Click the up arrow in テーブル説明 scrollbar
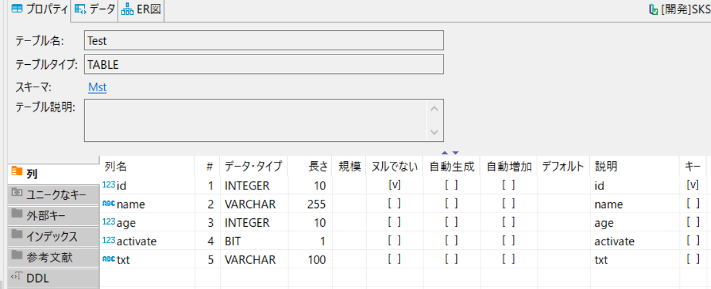Screen dimensions: 711x289 [x=434, y=109]
